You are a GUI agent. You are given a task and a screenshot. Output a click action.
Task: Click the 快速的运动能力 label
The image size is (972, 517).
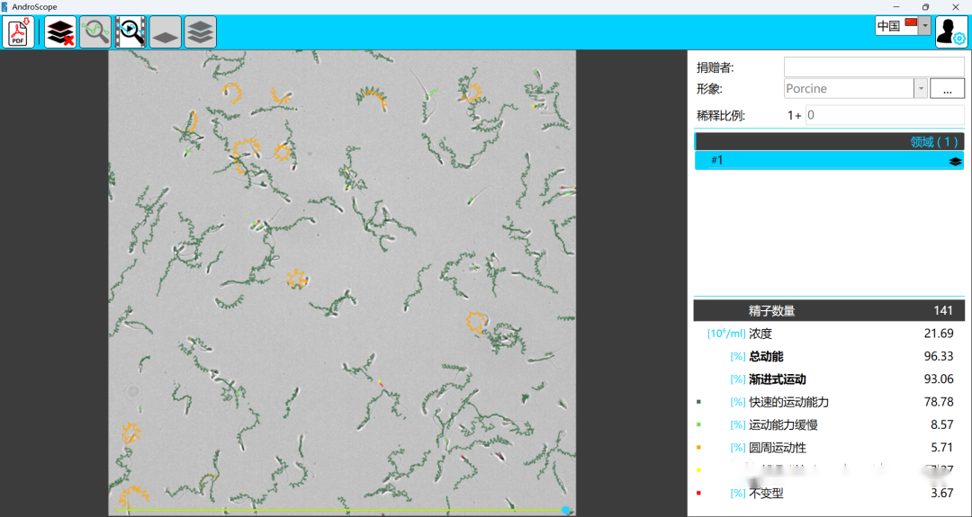pos(788,402)
